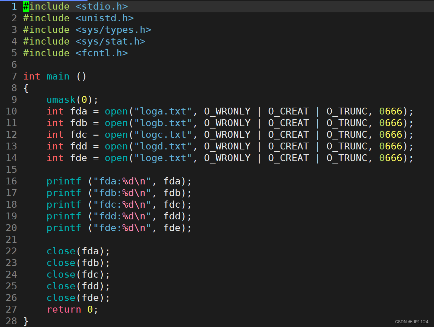Click the return keyword on line 27
Image resolution: width=434 pixels, height=327 pixels.
tap(64, 310)
